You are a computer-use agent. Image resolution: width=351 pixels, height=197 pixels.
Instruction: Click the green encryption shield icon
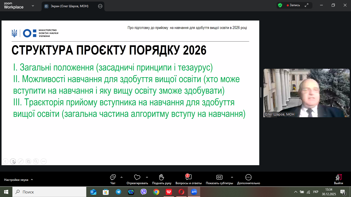point(280,5)
